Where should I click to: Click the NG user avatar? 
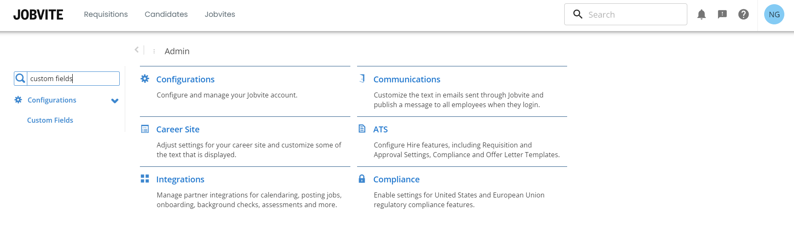774,15
